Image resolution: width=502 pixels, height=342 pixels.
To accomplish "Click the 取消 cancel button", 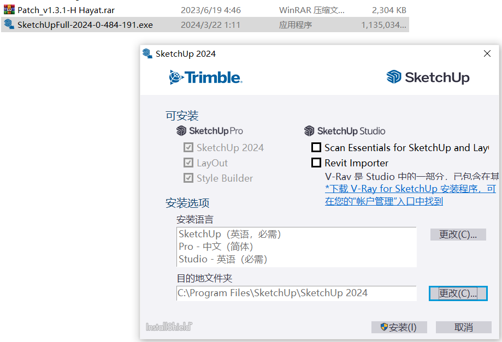I will pyautogui.click(x=463, y=327).
